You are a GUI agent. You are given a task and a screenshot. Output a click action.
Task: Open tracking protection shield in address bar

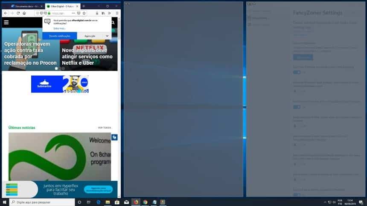point(41,13)
